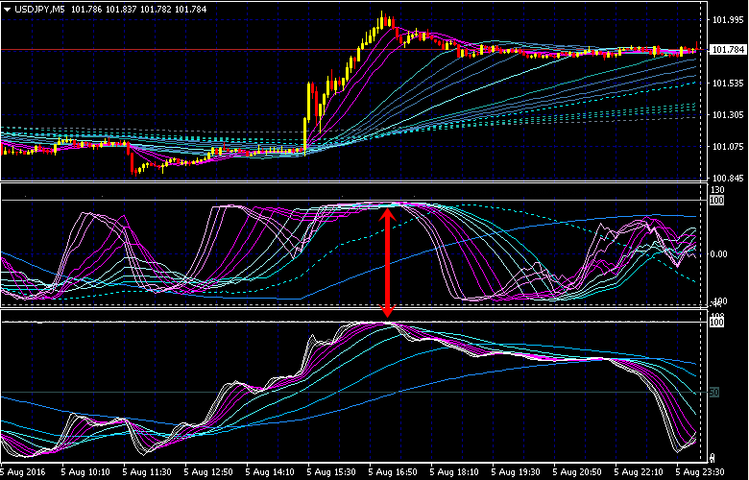The width and height of the screenshot is (749, 480).
Task: Click the 130 scale label of middle indicator
Action: pos(718,190)
